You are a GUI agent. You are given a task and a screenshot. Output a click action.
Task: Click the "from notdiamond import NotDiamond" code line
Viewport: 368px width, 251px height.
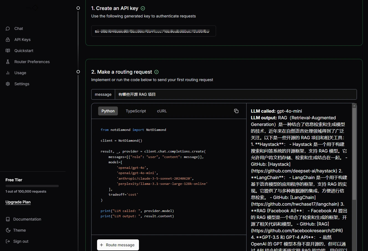(x=133, y=130)
